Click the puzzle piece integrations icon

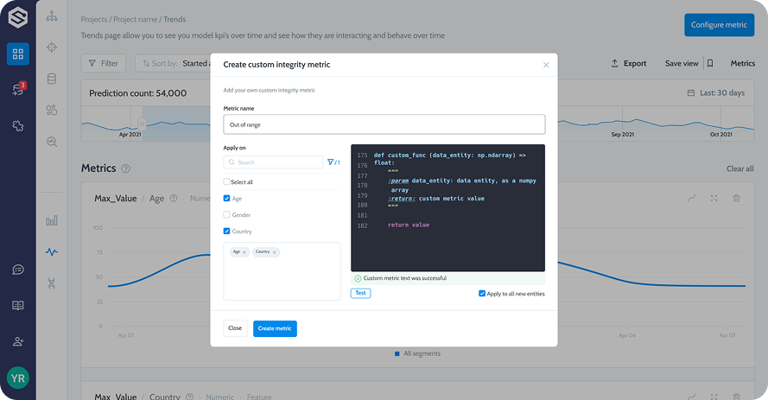coord(17,126)
